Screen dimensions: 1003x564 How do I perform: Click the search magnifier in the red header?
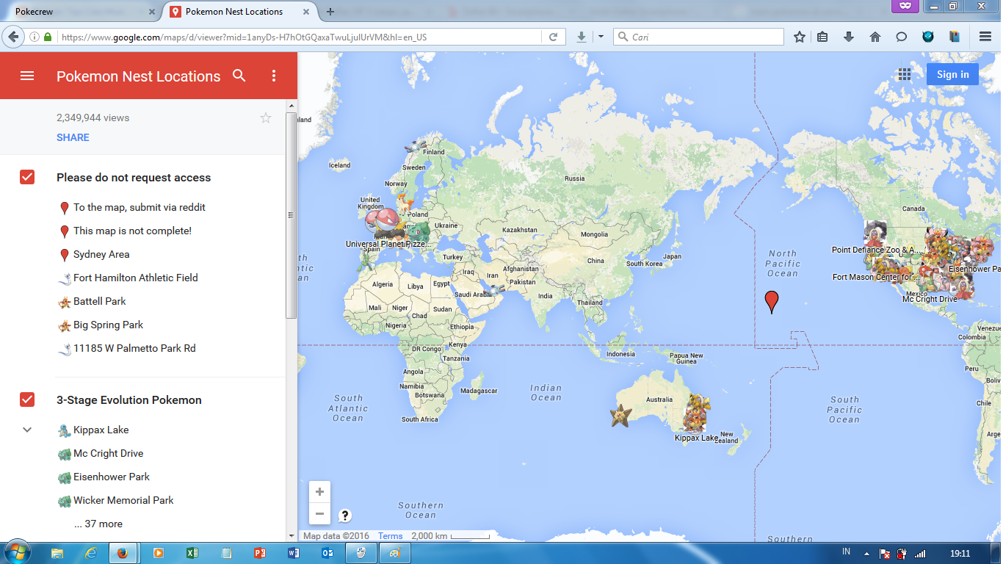(239, 76)
